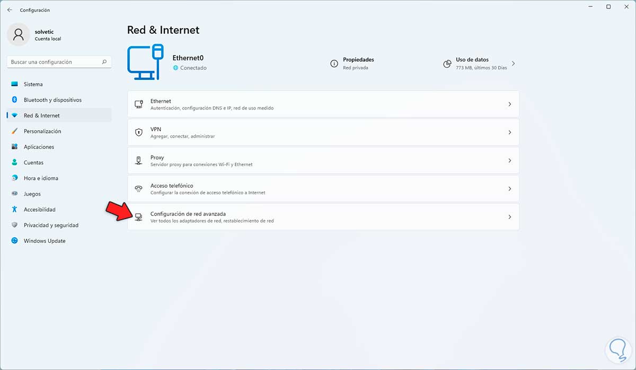Click the Hora e idioma globe icon
This screenshot has height=370, width=636.
pos(14,178)
